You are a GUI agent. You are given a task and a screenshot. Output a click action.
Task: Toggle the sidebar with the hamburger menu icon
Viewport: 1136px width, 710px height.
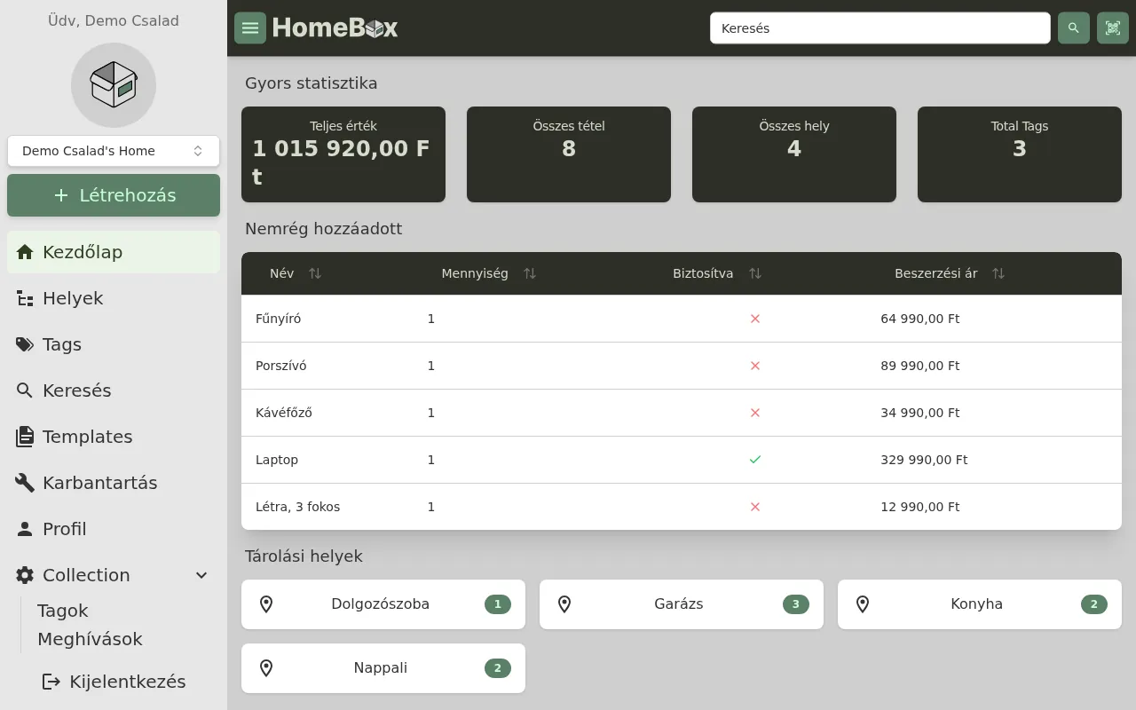(x=250, y=28)
